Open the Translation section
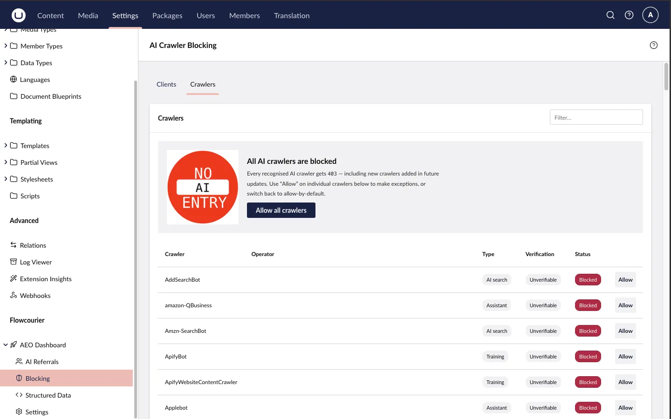671x419 pixels. (x=292, y=15)
